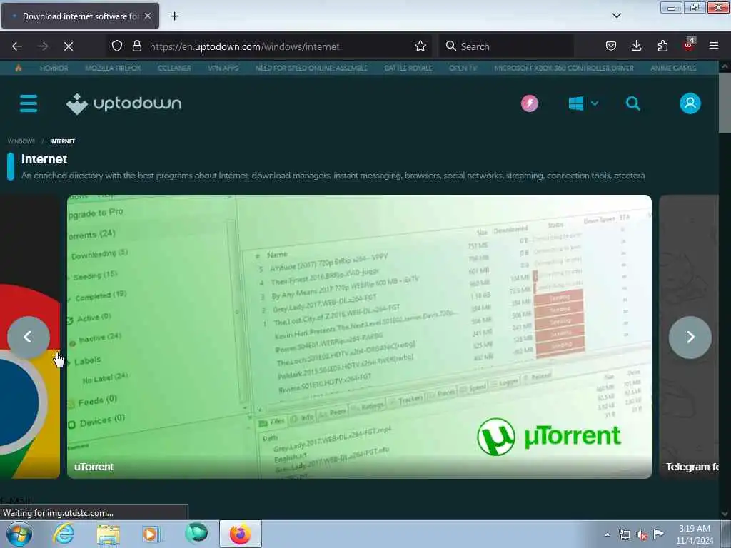731x548 pixels.
Task: Go back with the browser back arrow
Action: click(17, 46)
